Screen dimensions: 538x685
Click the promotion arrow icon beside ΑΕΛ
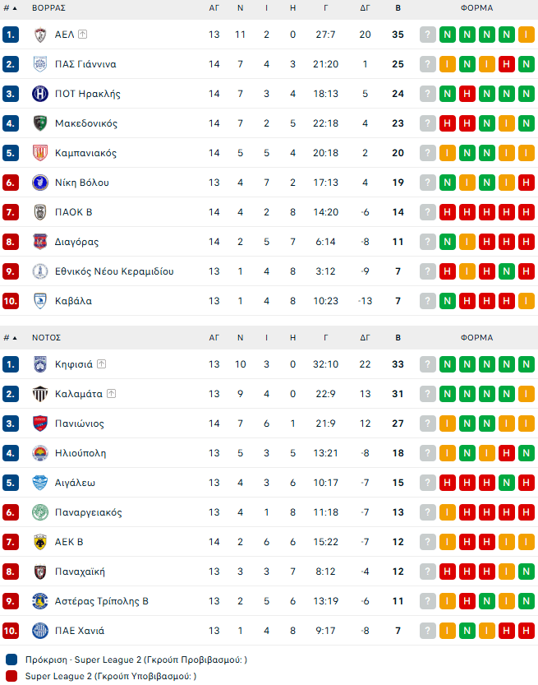83,35
